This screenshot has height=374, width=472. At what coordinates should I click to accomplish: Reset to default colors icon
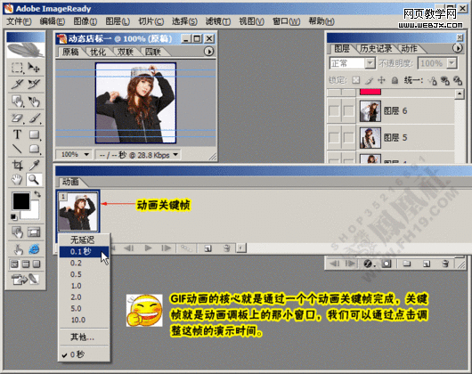[x=13, y=216]
